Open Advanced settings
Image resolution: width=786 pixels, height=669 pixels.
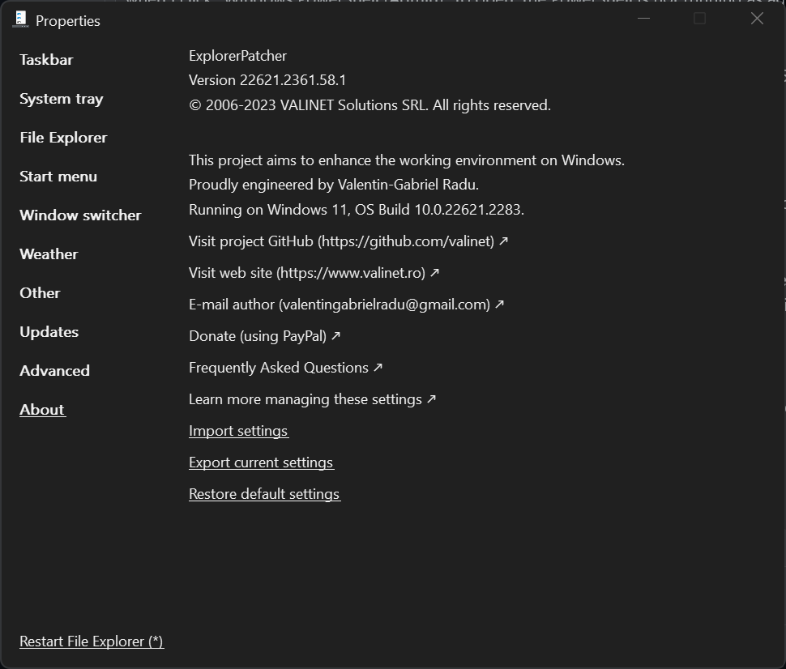(x=53, y=370)
